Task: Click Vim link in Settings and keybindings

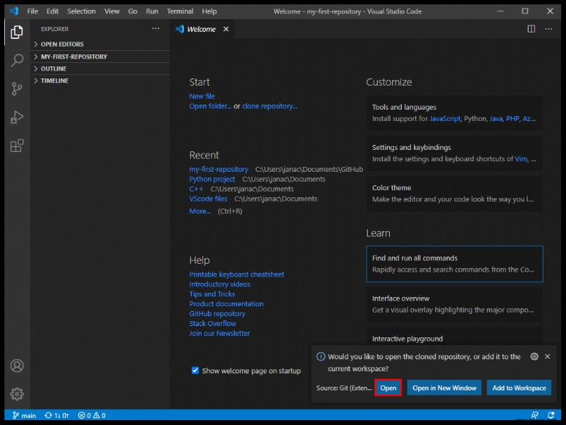Action: pos(521,159)
